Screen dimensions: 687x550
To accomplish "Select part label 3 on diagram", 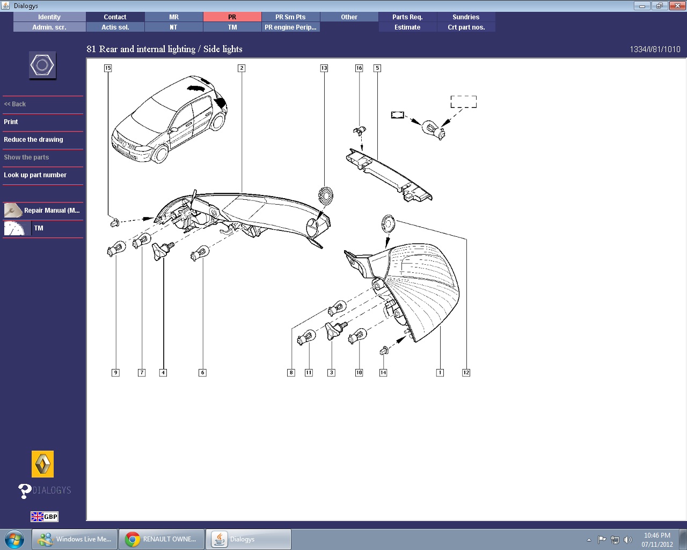I will (x=331, y=373).
